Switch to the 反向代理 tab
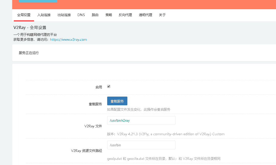Screen dimensions: 276x165 click(x=125, y=15)
